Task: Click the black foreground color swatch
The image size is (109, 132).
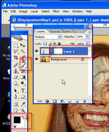Action: [x=17, y=120]
